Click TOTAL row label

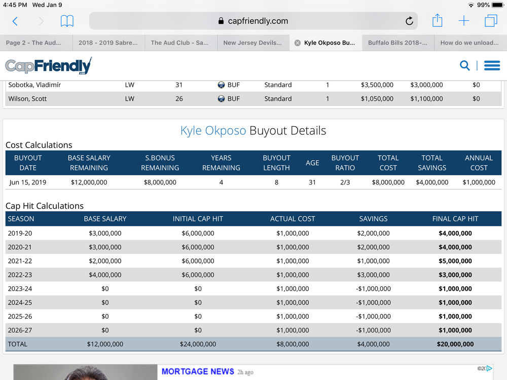point(17,344)
